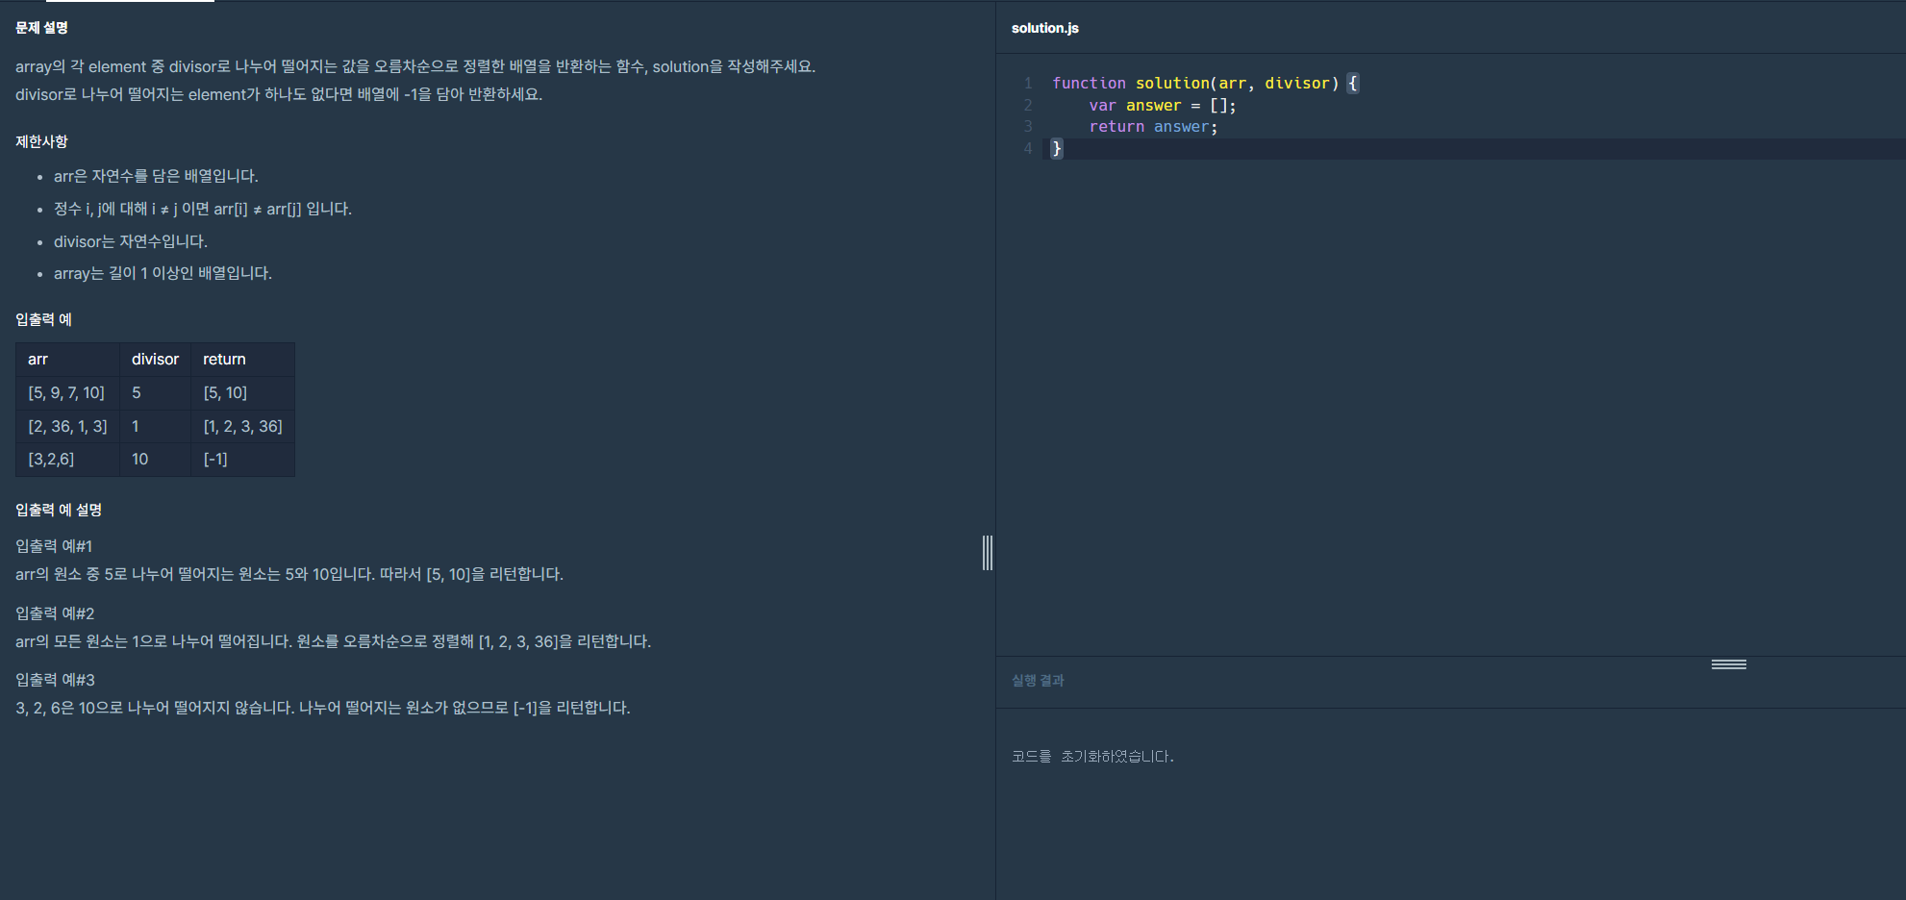This screenshot has width=1906, height=900.
Task: Click the '입출력 예 설명' heading
Action: (59, 510)
